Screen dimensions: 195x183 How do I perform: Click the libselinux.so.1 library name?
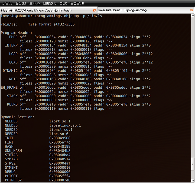click(x=65, y=125)
